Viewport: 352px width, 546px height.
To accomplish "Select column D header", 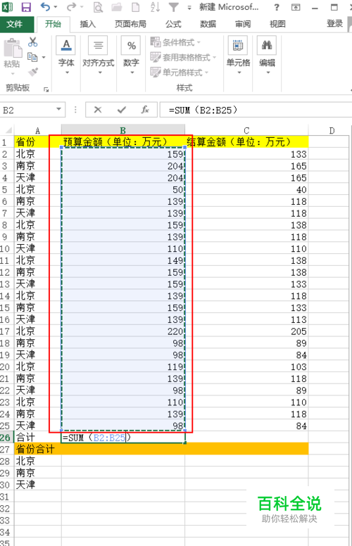I will pyautogui.click(x=332, y=131).
